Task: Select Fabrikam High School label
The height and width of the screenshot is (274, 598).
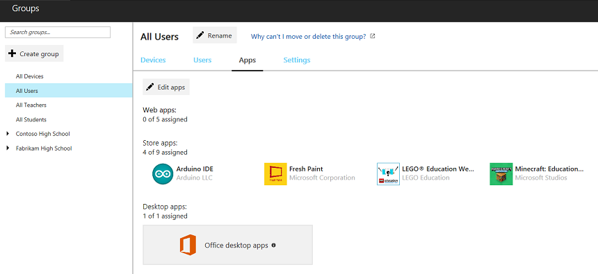Action: [44, 148]
